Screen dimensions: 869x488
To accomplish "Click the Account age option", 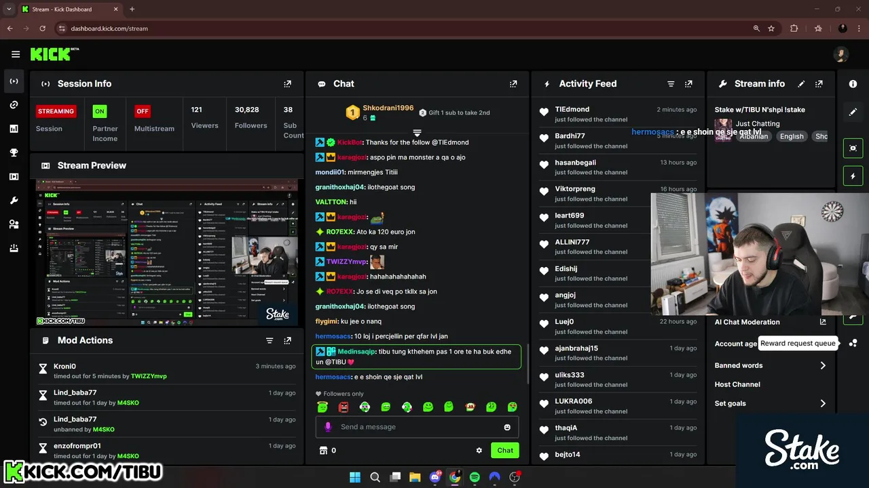I will [736, 344].
